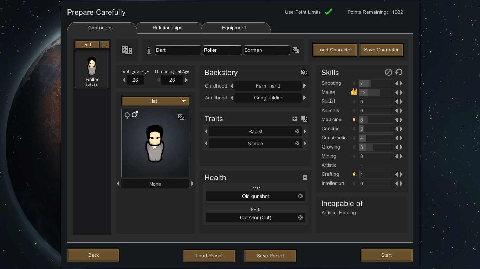Select the previous hat option arrow
480x269 pixels.
pos(118,184)
